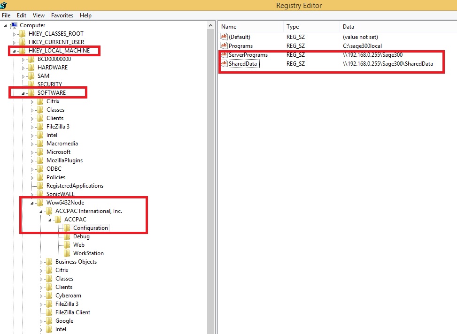Expand the Cyberoam key
The height and width of the screenshot is (334, 457).
(x=41, y=296)
